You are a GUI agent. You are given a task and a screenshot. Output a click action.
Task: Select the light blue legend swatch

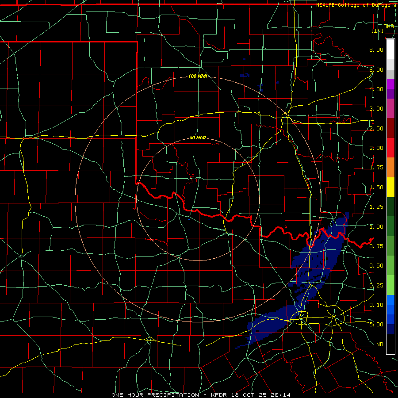point(390,300)
